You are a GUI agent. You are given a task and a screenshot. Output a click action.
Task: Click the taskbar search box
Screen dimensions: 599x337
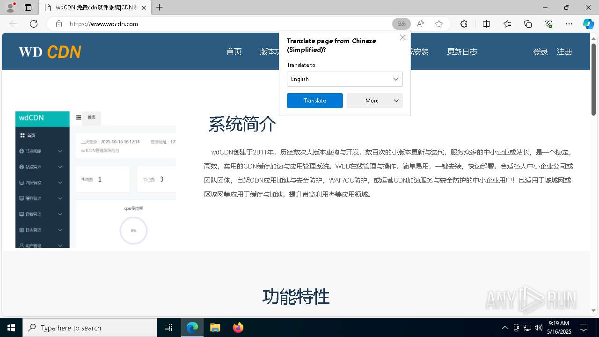(x=90, y=328)
